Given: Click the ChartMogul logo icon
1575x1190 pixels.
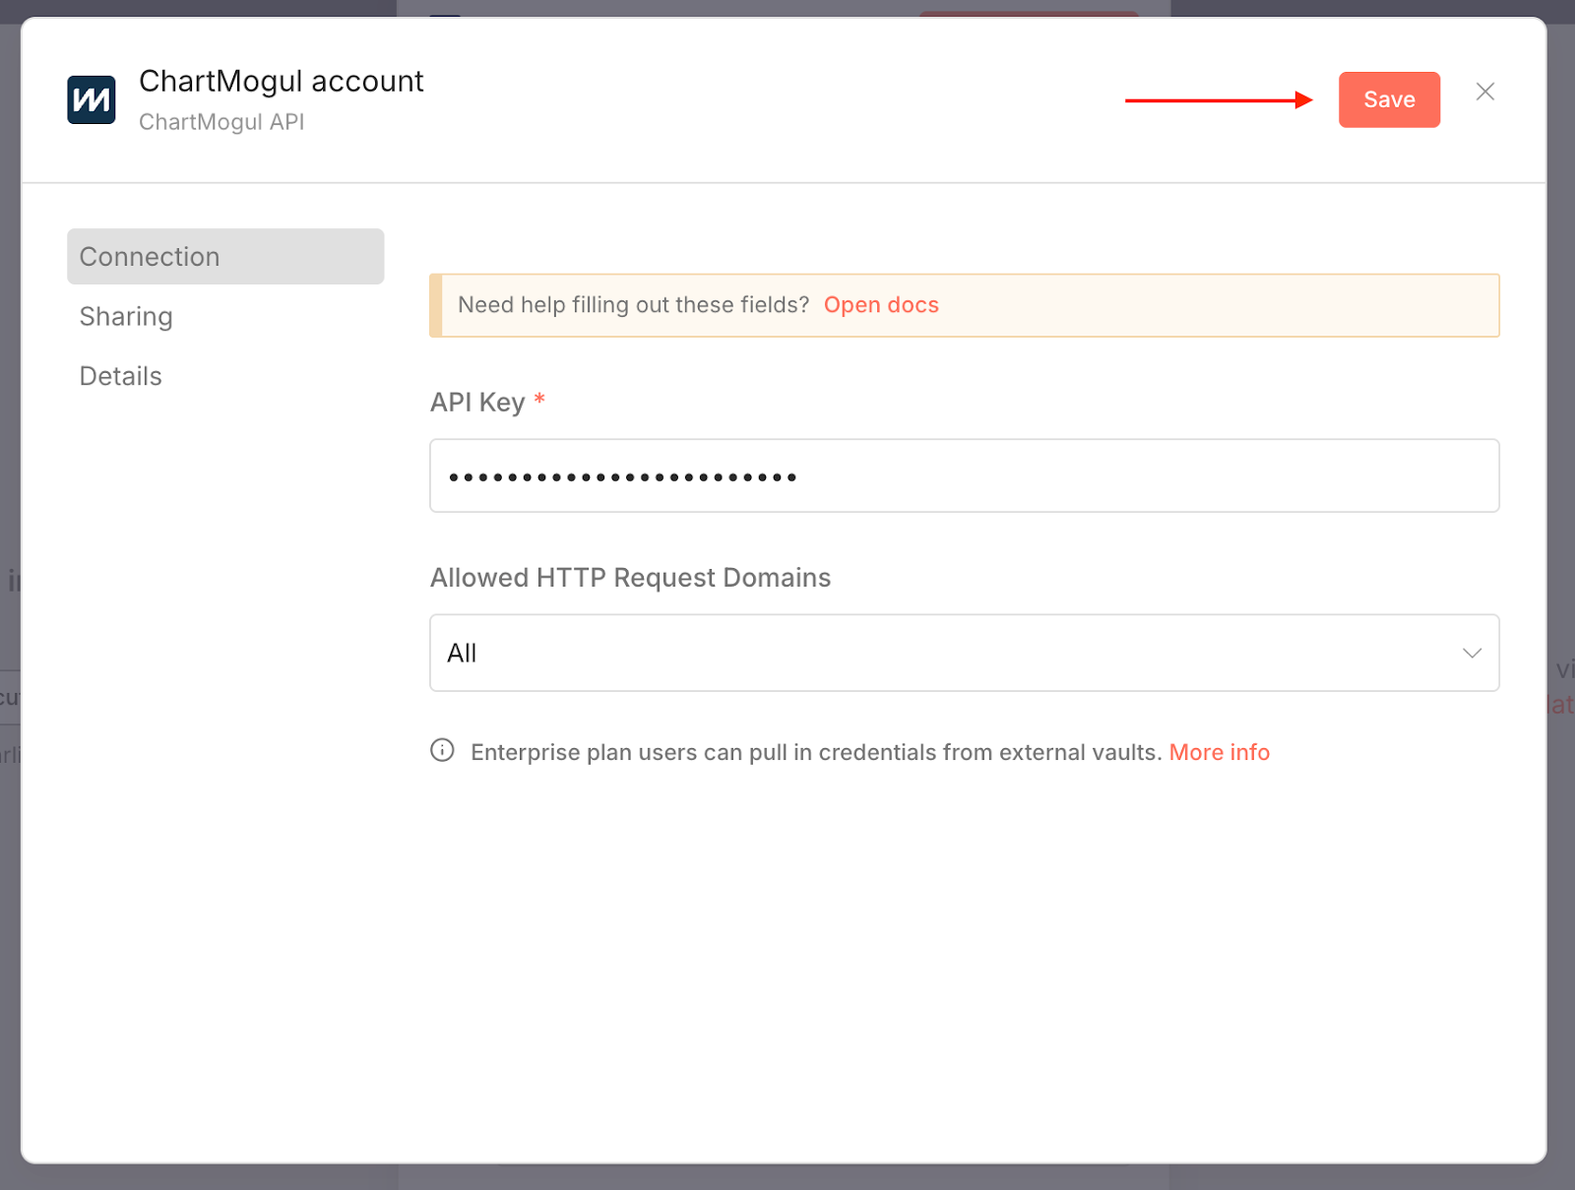Looking at the screenshot, I should (x=91, y=98).
